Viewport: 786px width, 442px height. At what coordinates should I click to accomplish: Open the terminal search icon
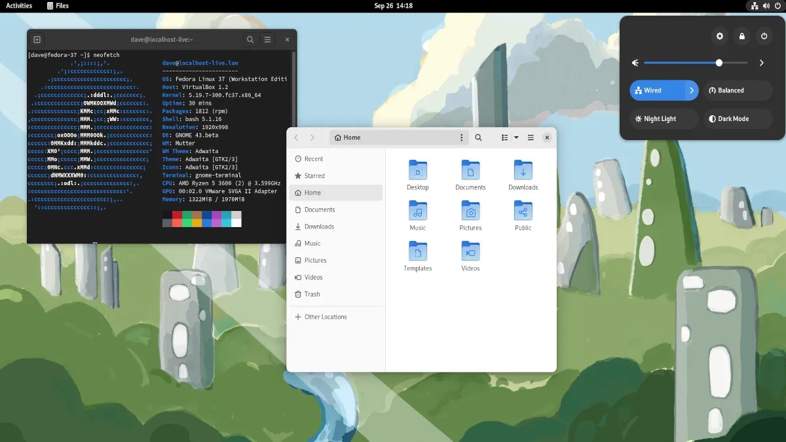pyautogui.click(x=250, y=40)
